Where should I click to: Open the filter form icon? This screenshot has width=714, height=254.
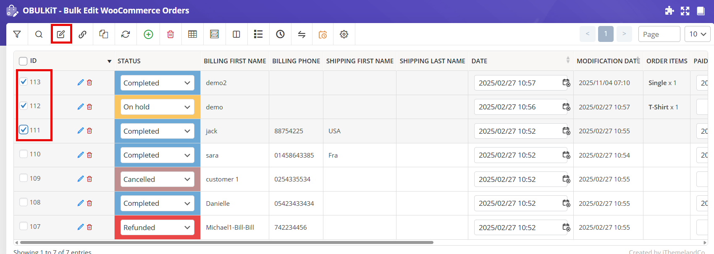point(17,34)
